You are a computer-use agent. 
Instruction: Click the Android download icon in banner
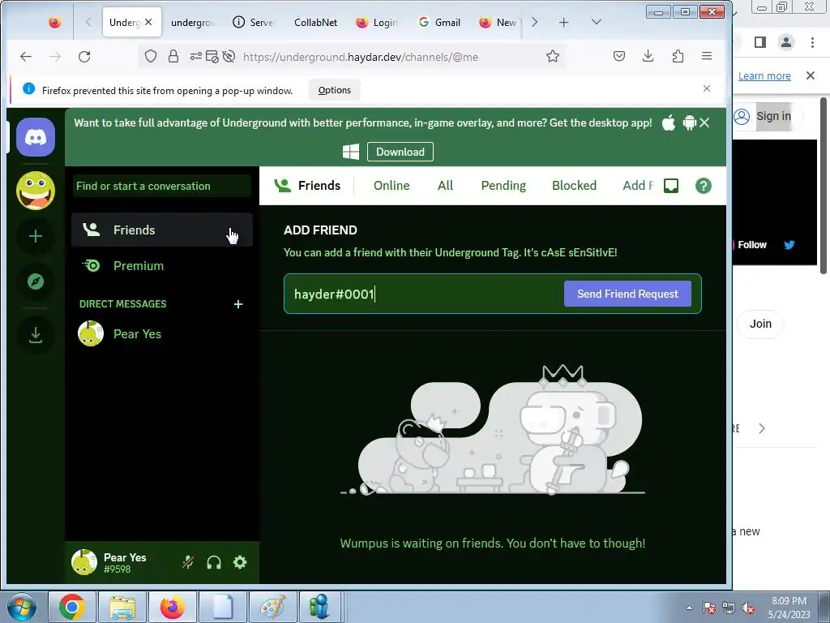[x=689, y=123]
